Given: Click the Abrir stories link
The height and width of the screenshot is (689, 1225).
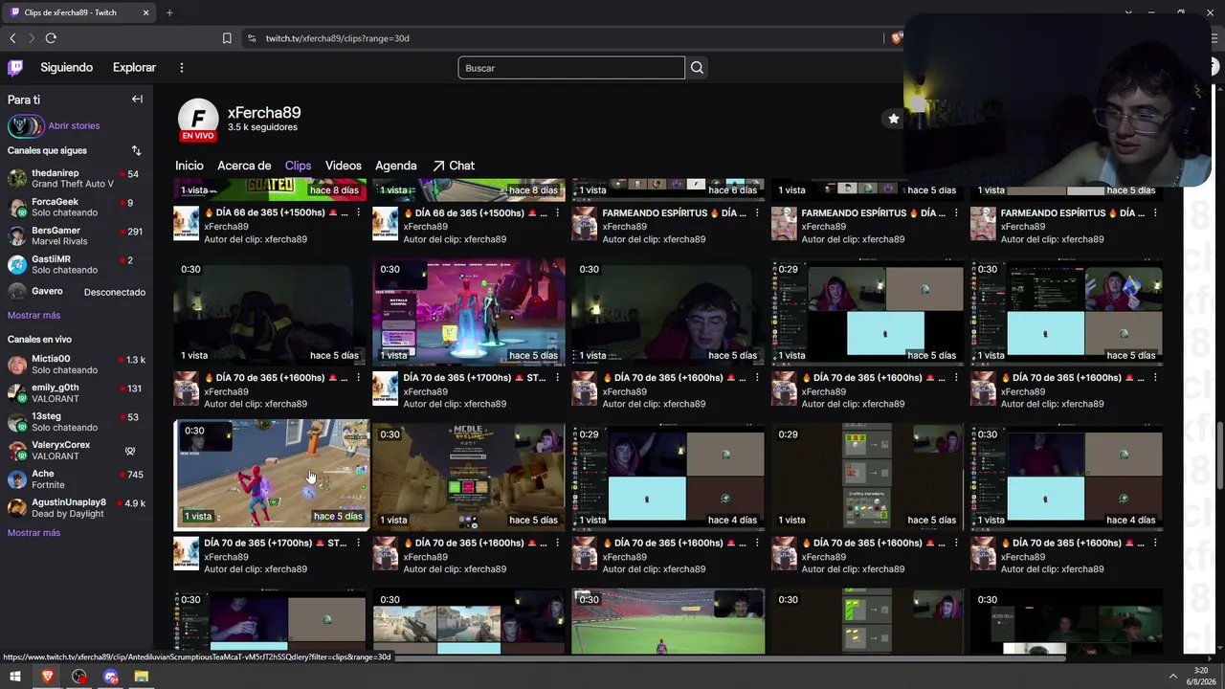Looking at the screenshot, I should click(x=74, y=125).
